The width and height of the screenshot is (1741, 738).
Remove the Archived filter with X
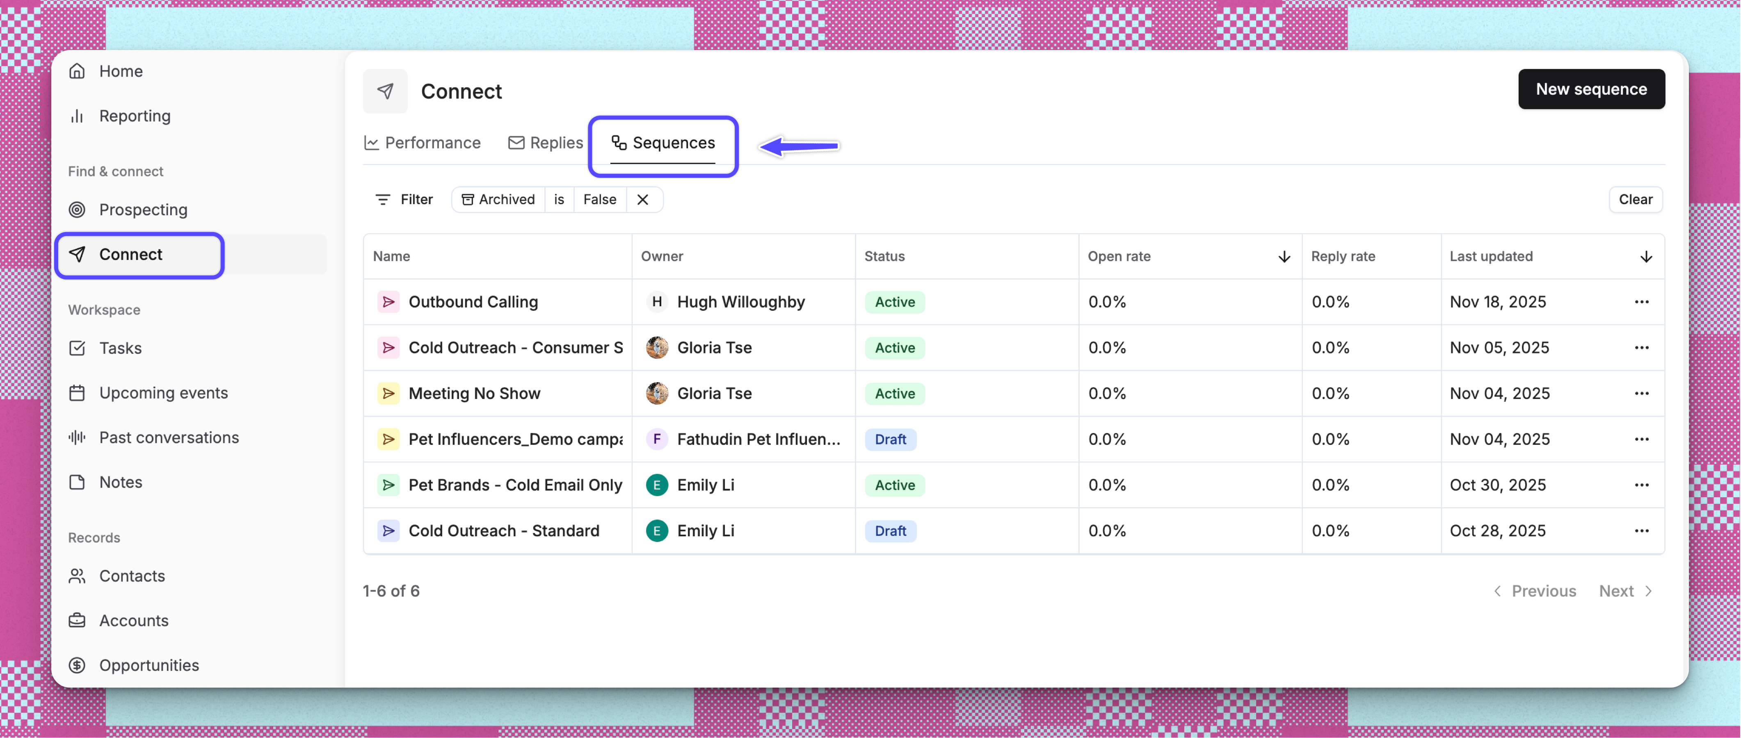pyautogui.click(x=643, y=200)
